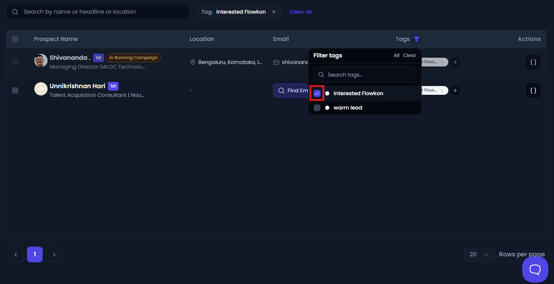Screen dimensions: 554x284
Task: Remove the Flow tag from Shivananda's row
Action: tap(442, 62)
